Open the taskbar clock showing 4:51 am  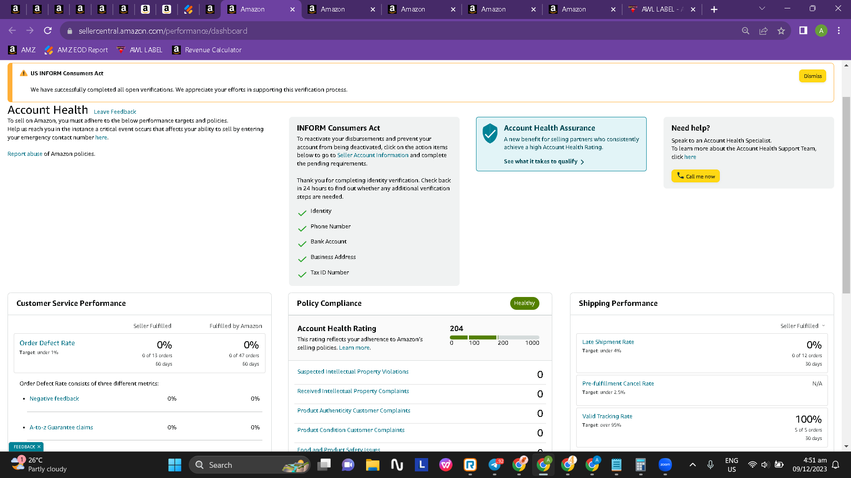(x=809, y=465)
